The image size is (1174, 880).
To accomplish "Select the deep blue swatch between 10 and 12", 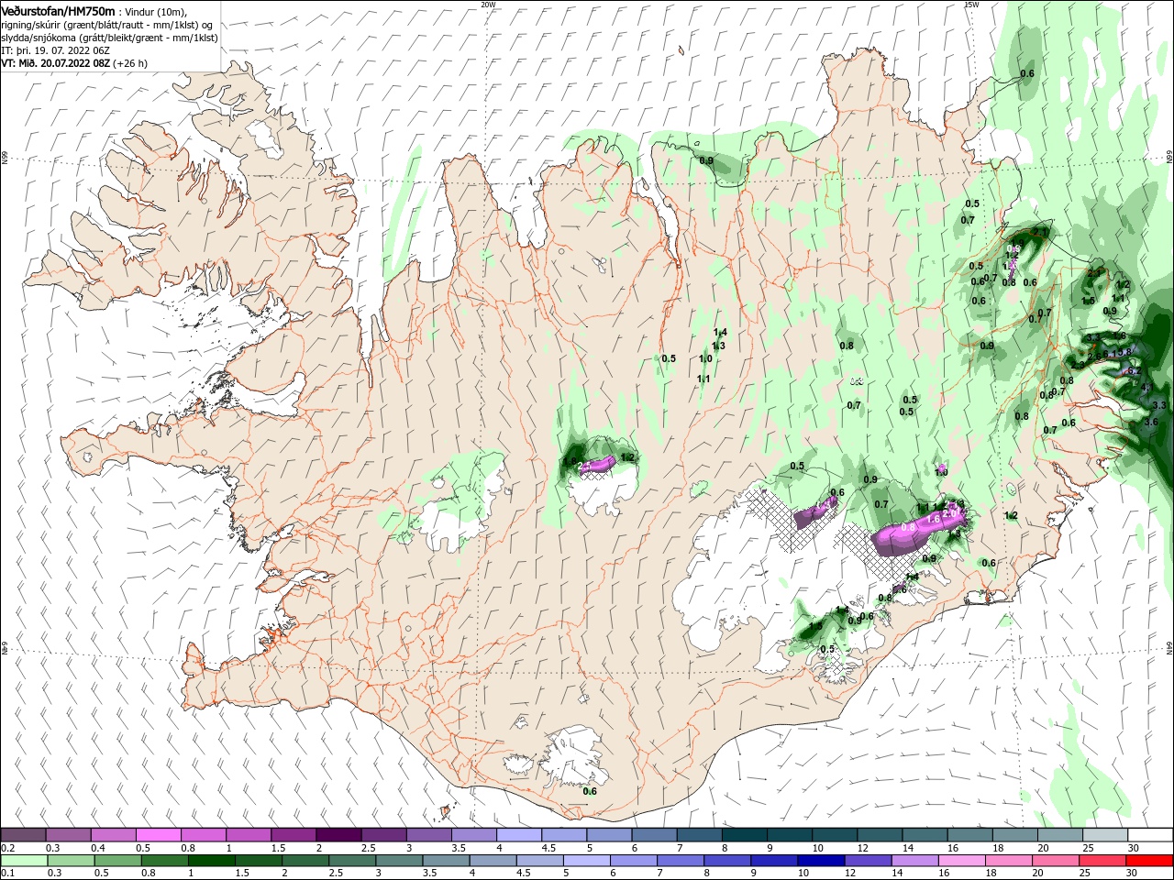I will (x=820, y=861).
